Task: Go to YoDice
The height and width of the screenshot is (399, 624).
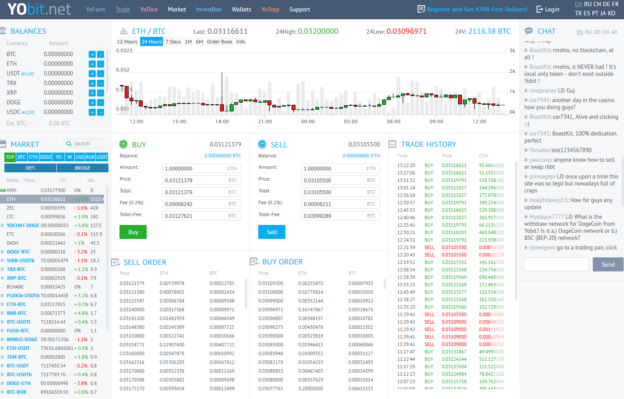Action: (x=149, y=9)
